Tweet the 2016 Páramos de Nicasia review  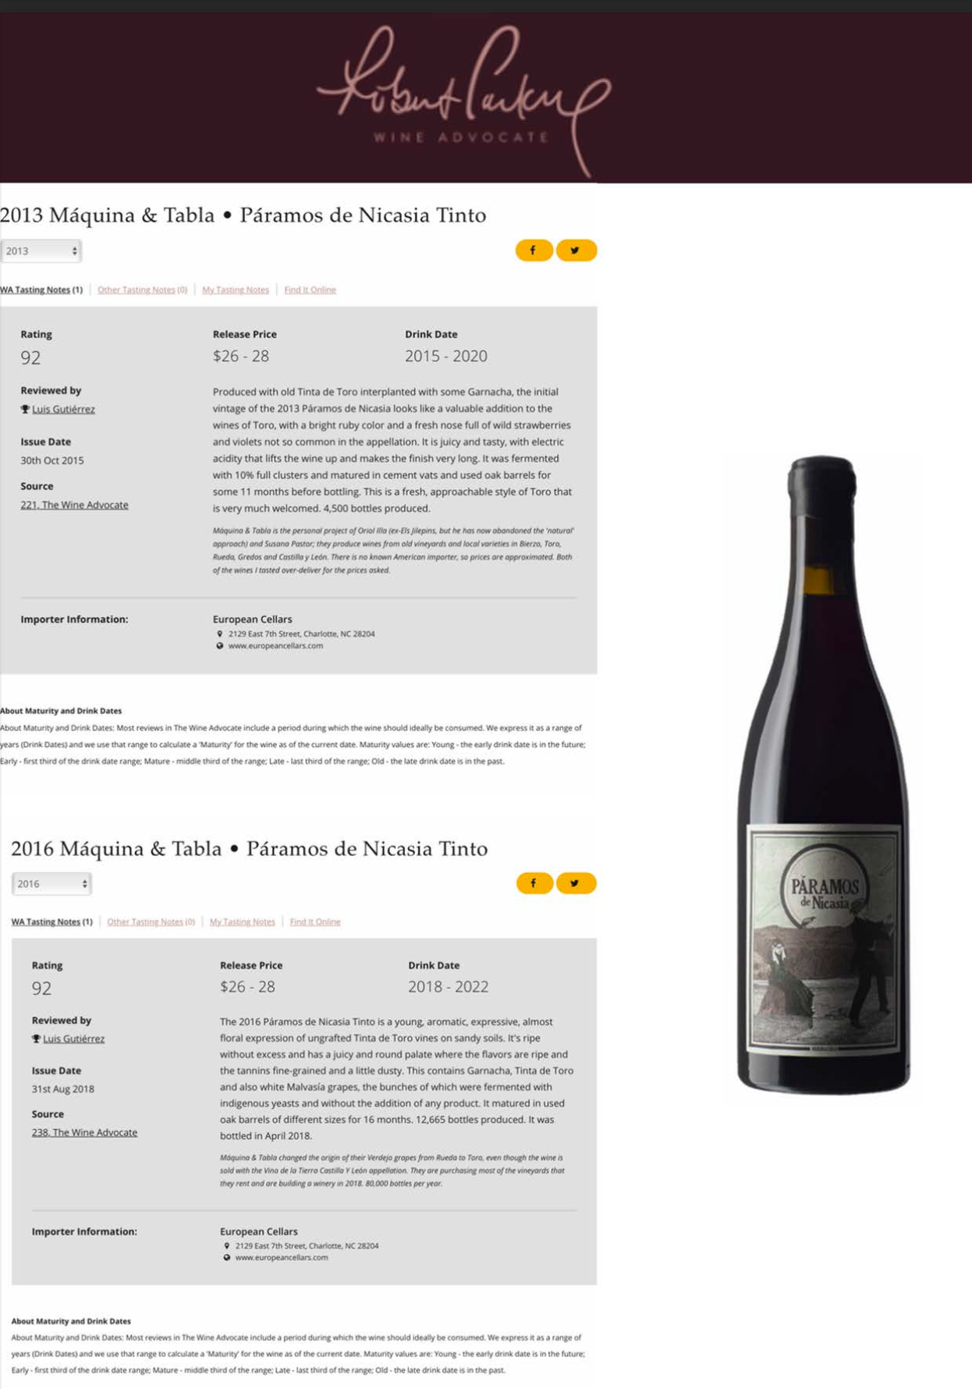576,883
